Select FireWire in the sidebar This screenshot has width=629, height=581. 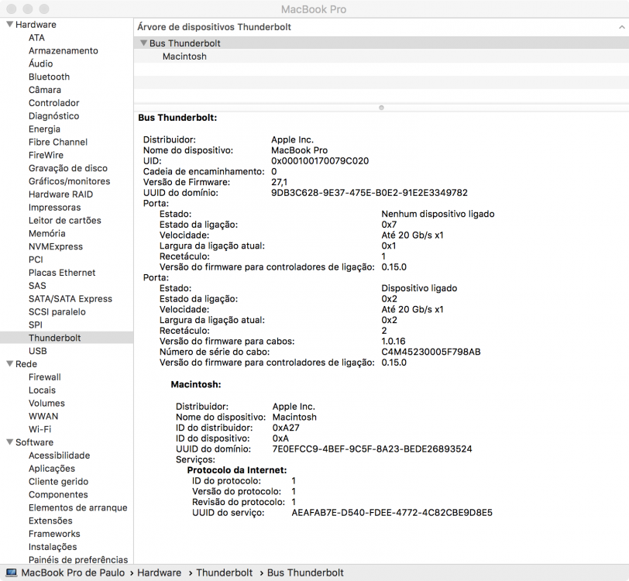46,155
